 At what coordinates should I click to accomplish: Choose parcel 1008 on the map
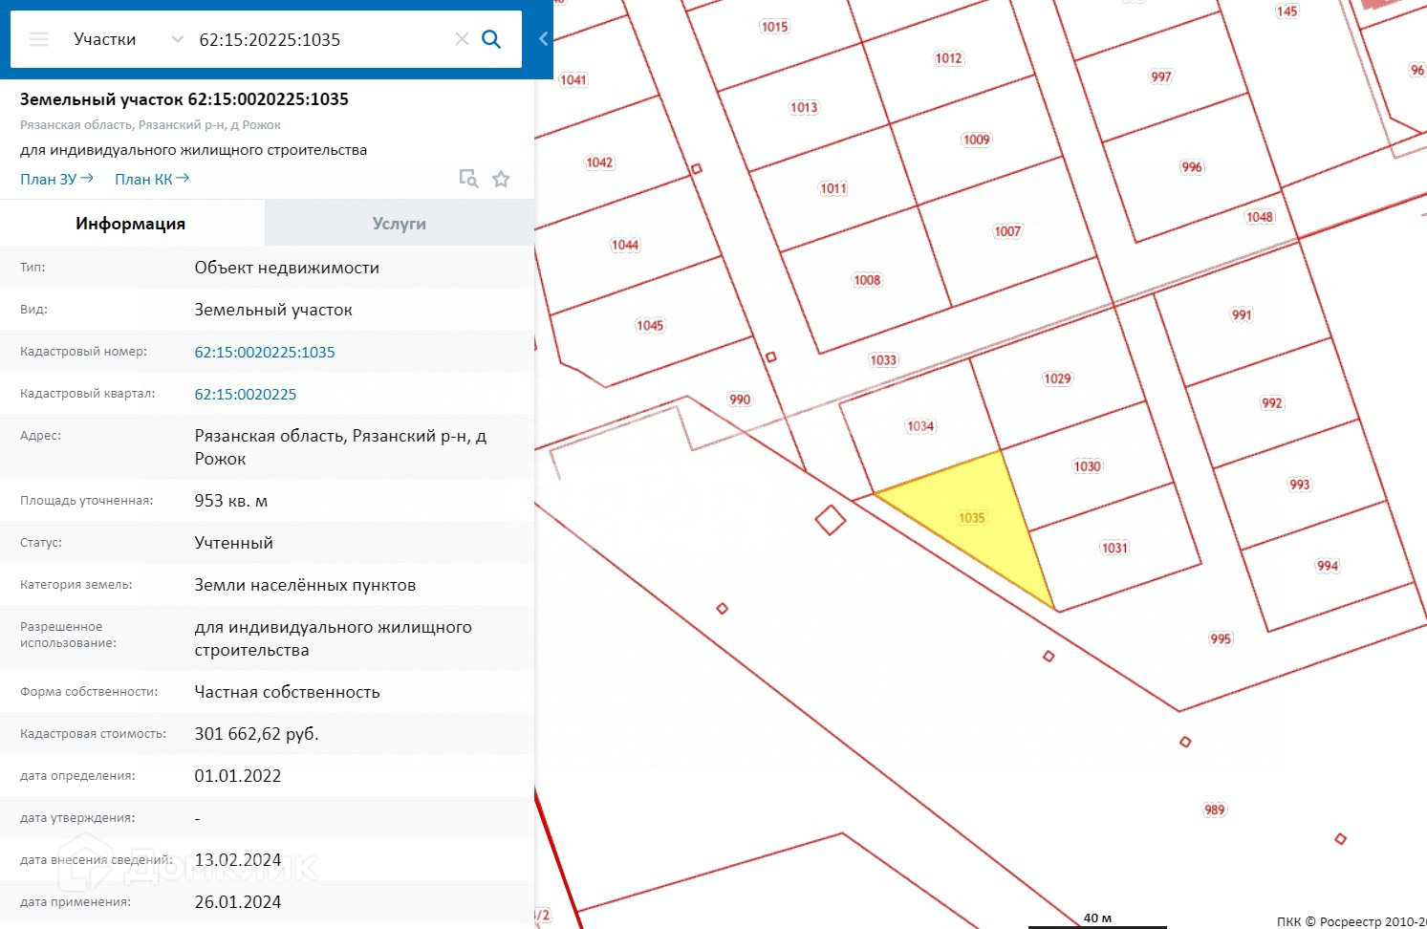867,280
